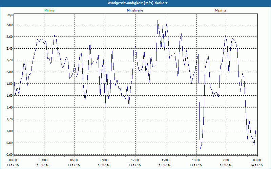Click the 13.12.16 date under 12:00
This screenshot has width=271, height=169.
click(134, 165)
